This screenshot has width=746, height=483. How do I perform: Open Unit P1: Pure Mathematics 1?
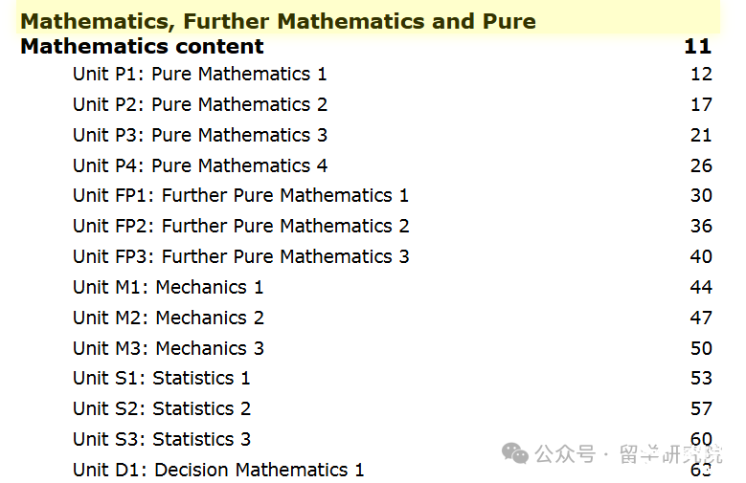200,75
